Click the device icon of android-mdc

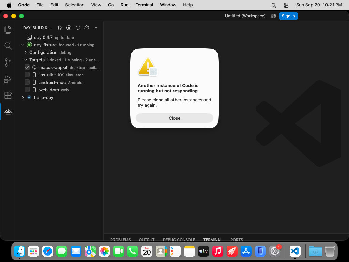[x=34, y=82]
